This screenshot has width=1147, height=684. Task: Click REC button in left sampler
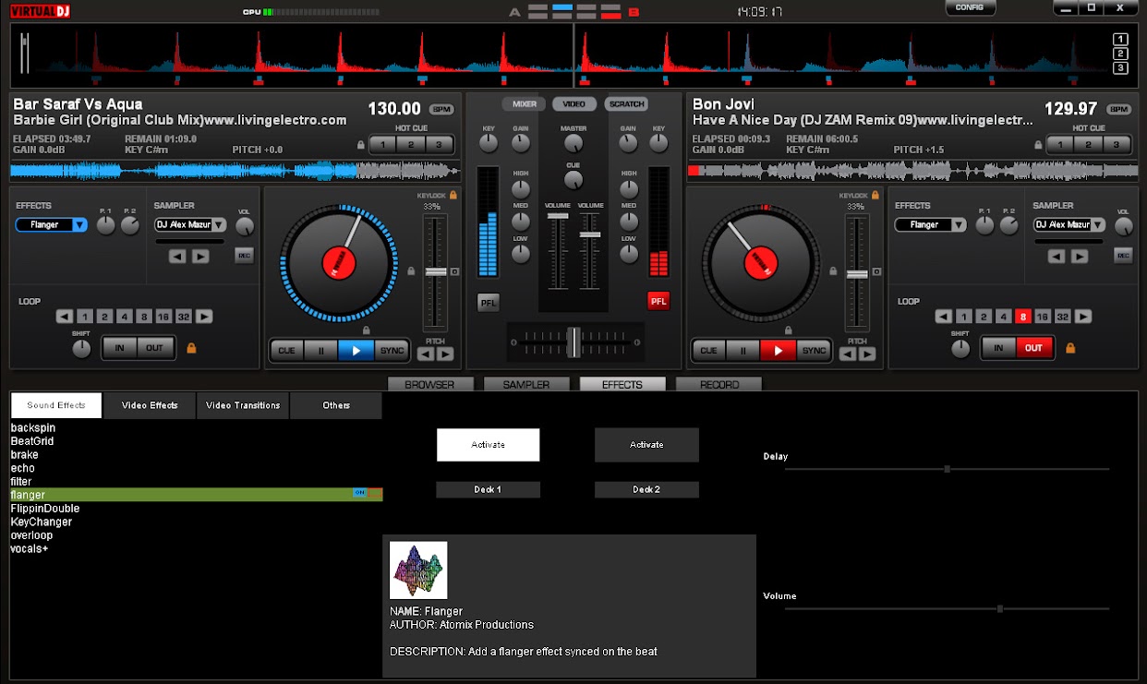pyautogui.click(x=244, y=256)
